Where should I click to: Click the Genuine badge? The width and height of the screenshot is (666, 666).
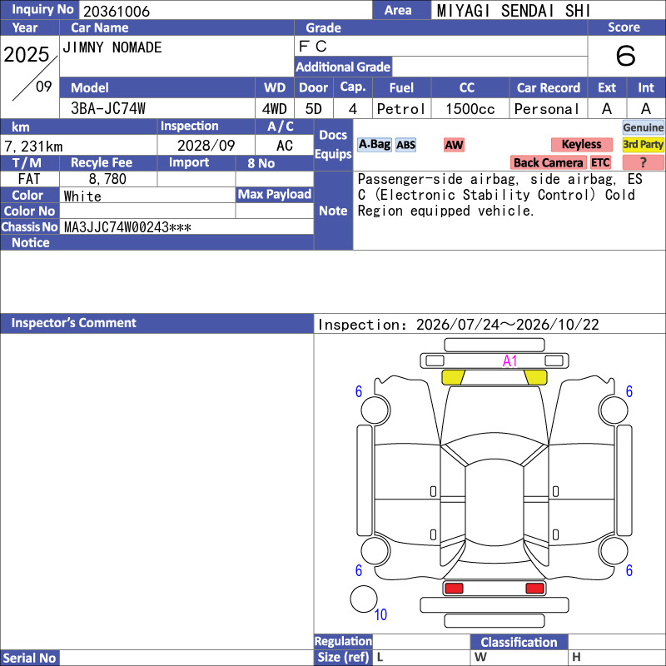coord(643,127)
